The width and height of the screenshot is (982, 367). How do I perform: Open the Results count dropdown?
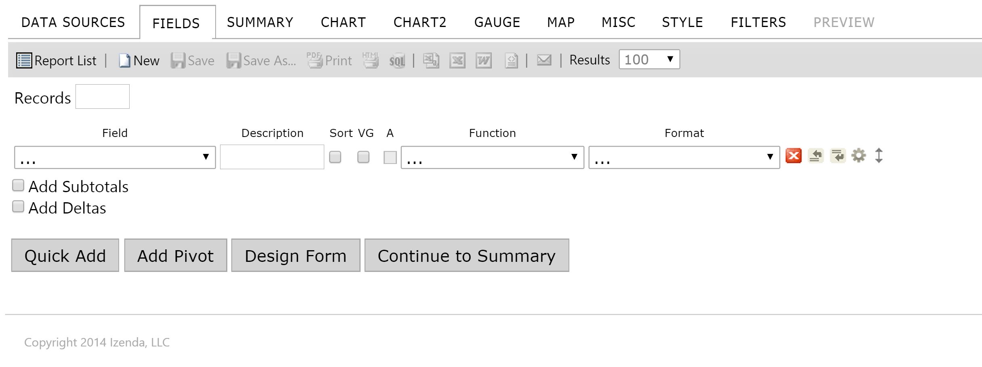649,60
